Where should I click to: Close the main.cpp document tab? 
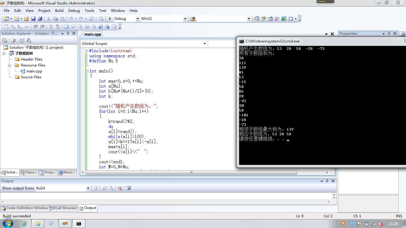(x=332, y=34)
